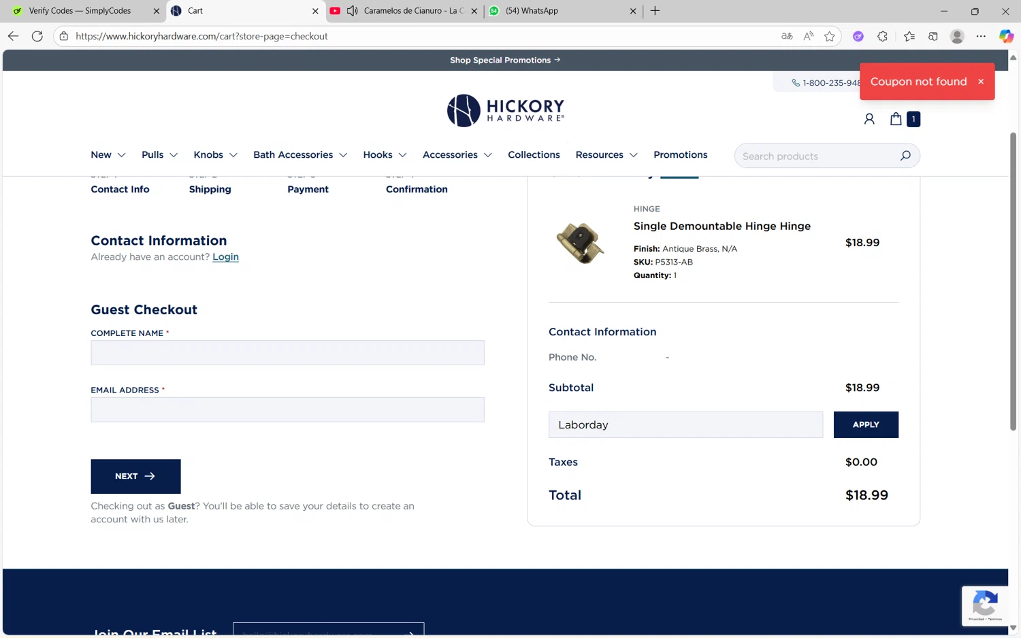1021x638 pixels.
Task: Click the page vertical scrollbar thumb
Action: point(1013,281)
